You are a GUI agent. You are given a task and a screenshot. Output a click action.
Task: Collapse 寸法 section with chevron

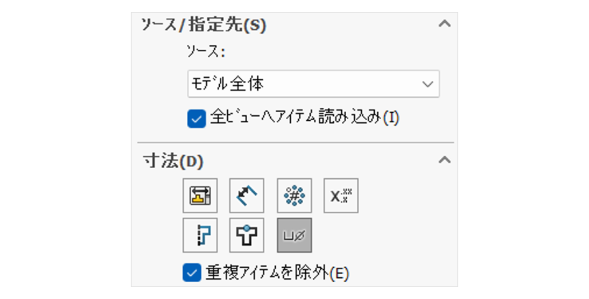coord(443,160)
